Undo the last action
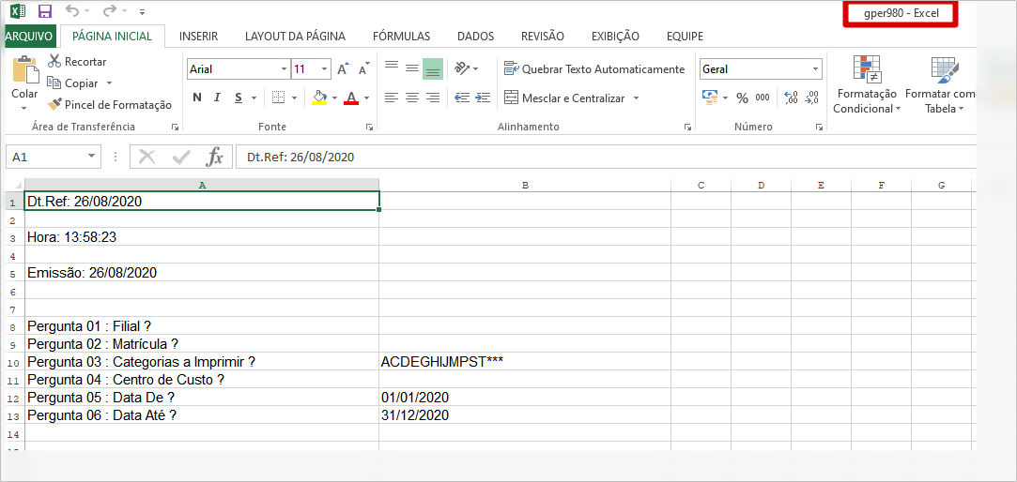1017x482 pixels. 73,11
